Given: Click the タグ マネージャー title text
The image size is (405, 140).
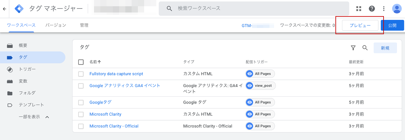Looking at the screenshot, I should click(56, 9).
